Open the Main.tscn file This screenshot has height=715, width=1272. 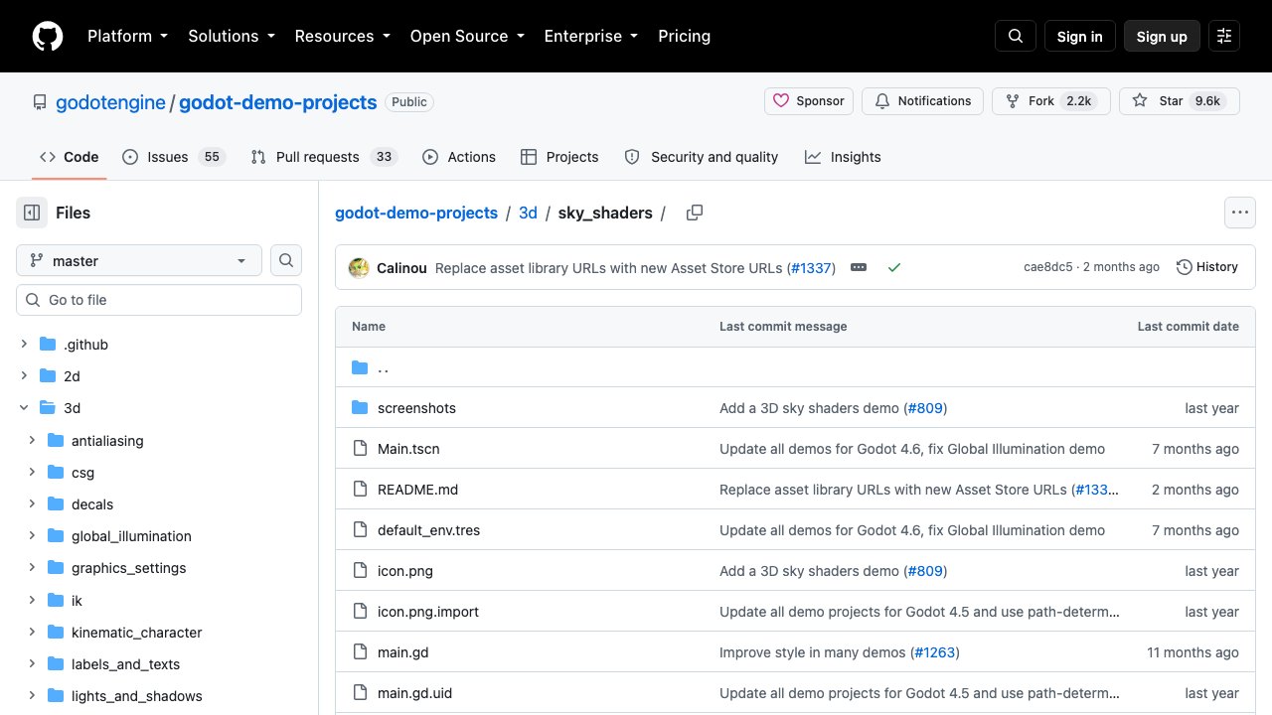pos(408,449)
